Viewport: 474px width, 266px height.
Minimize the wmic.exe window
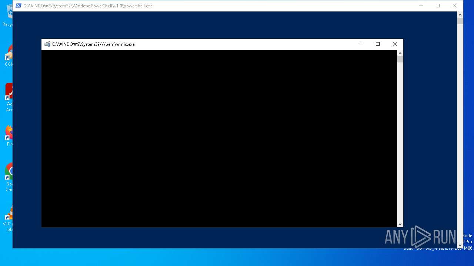point(361,44)
